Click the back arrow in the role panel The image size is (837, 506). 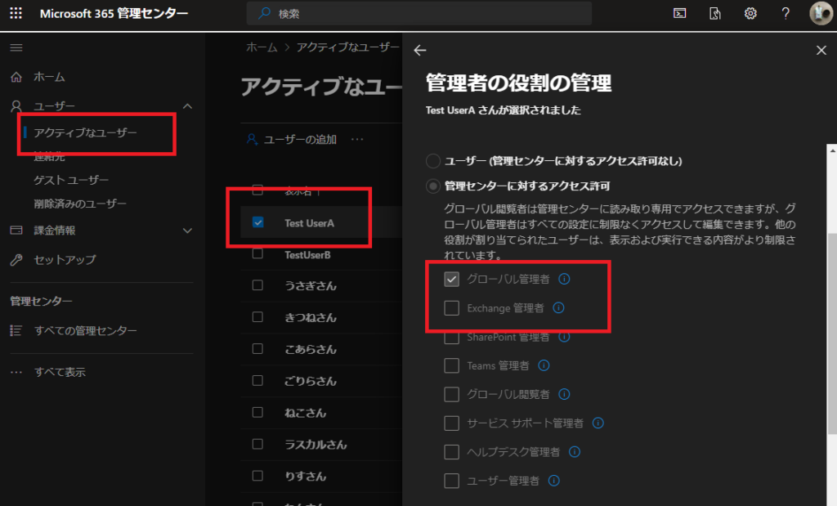(x=420, y=50)
